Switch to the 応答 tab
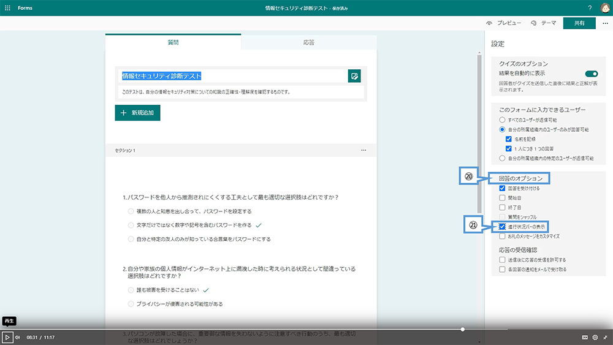 (309, 42)
